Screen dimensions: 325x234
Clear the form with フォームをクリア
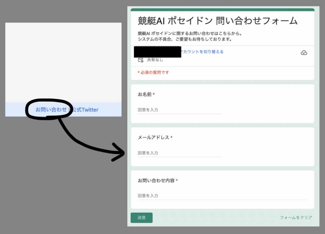coord(296,217)
